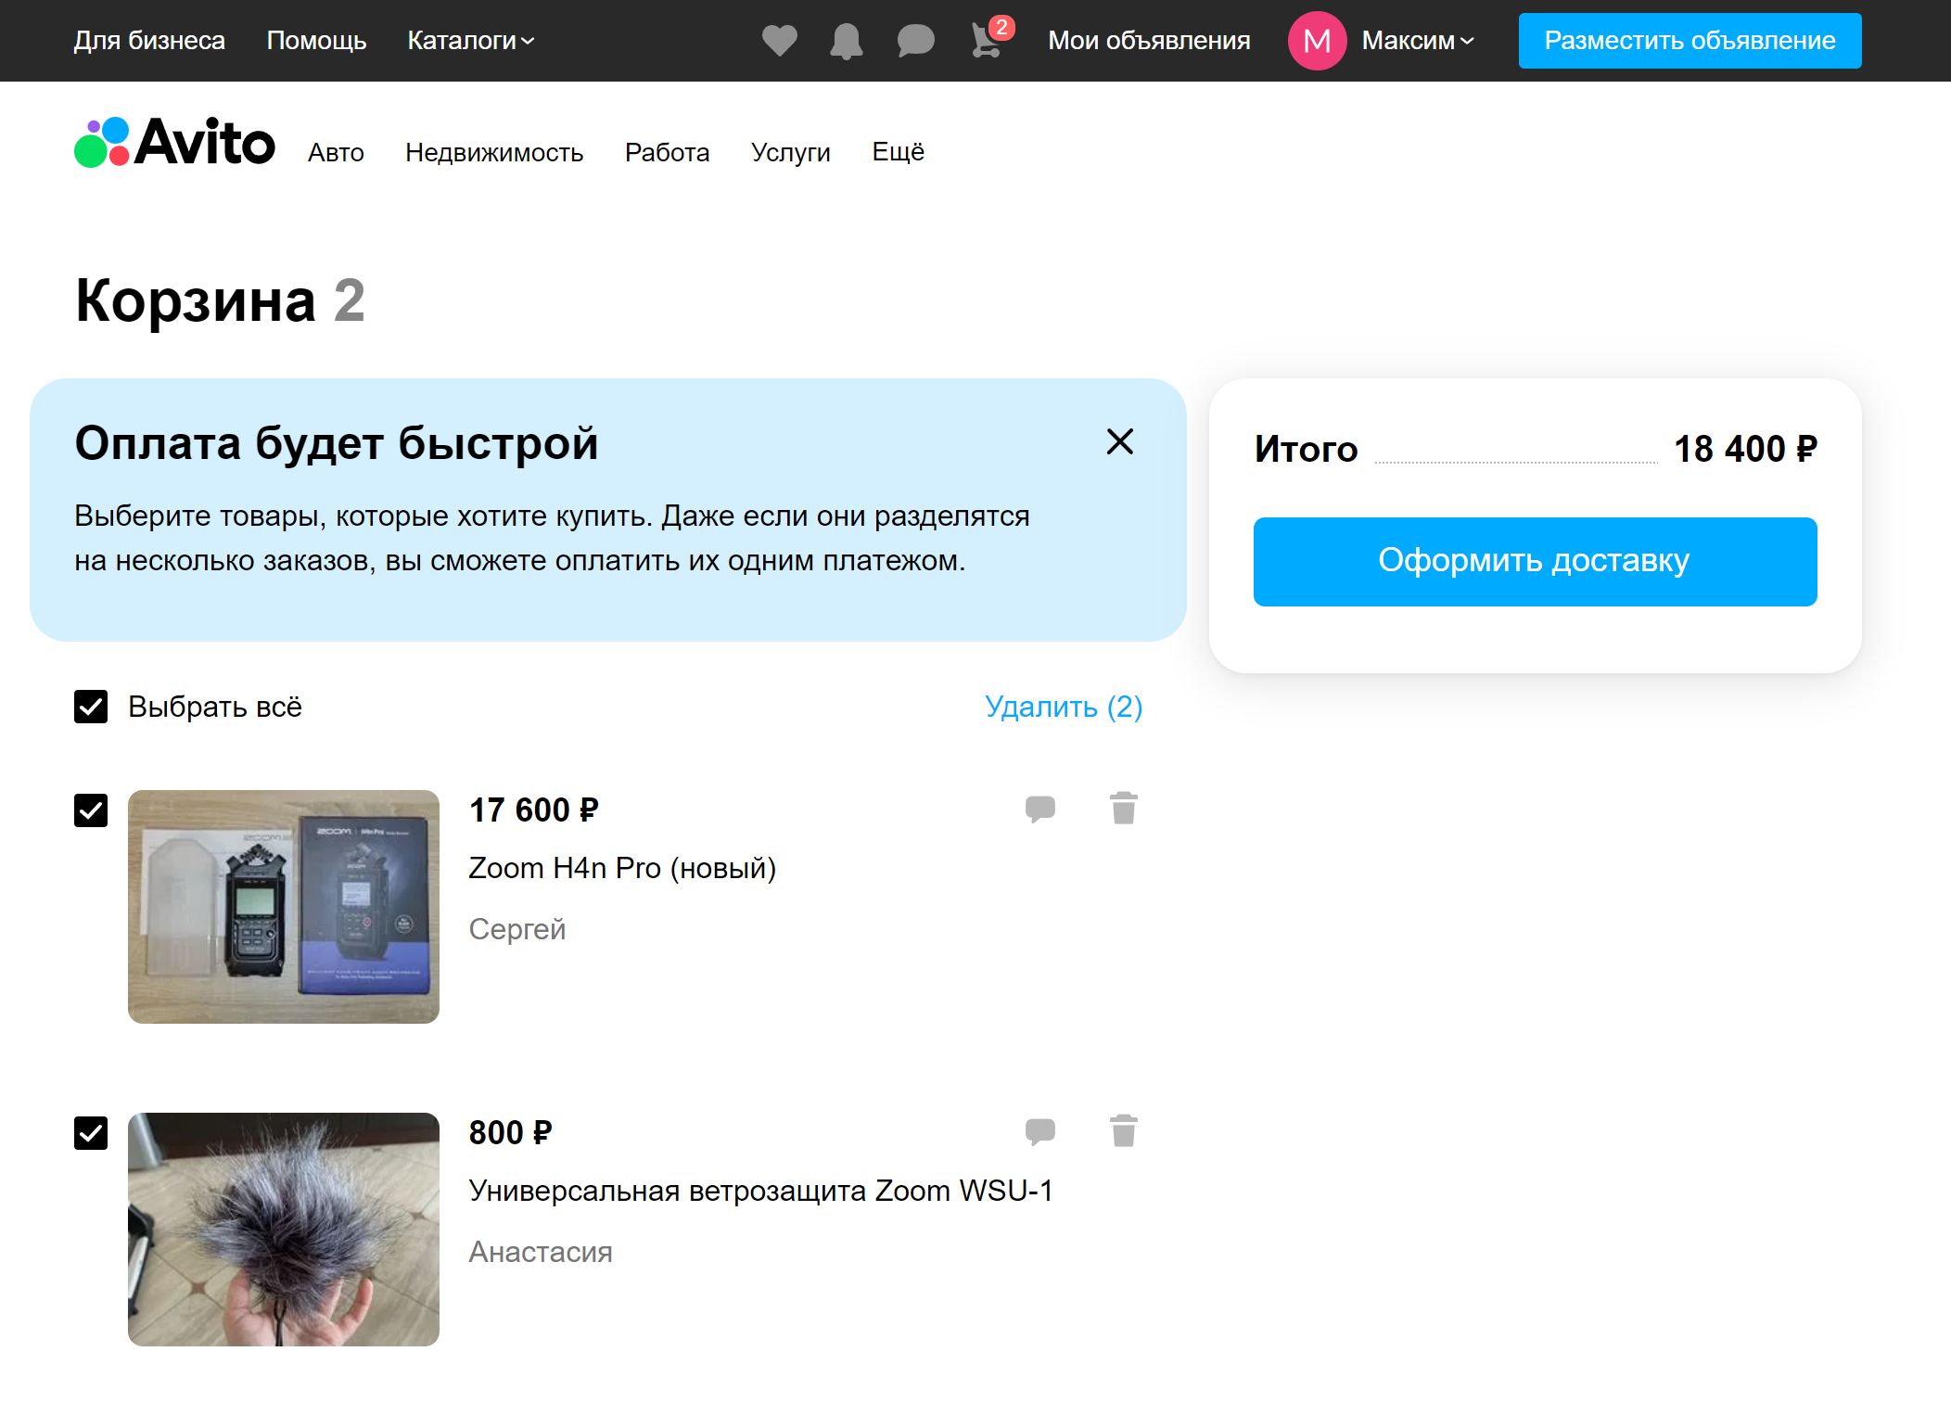Click the Итого 18 400 ₽ total

pyautogui.click(x=1535, y=449)
